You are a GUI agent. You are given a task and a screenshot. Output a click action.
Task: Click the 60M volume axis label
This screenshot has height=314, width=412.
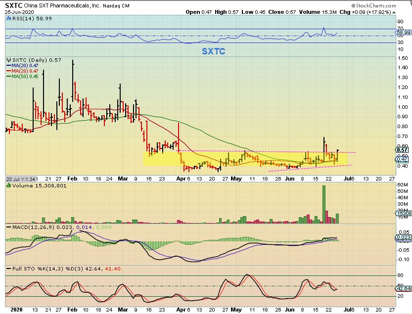tap(403, 185)
